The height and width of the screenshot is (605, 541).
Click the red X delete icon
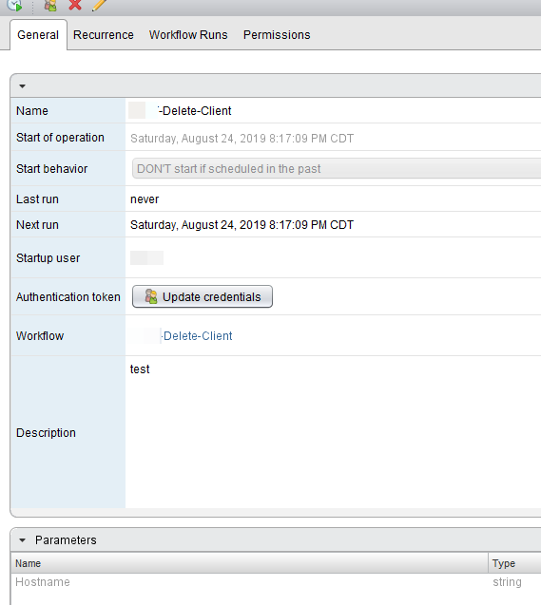pyautogui.click(x=75, y=5)
